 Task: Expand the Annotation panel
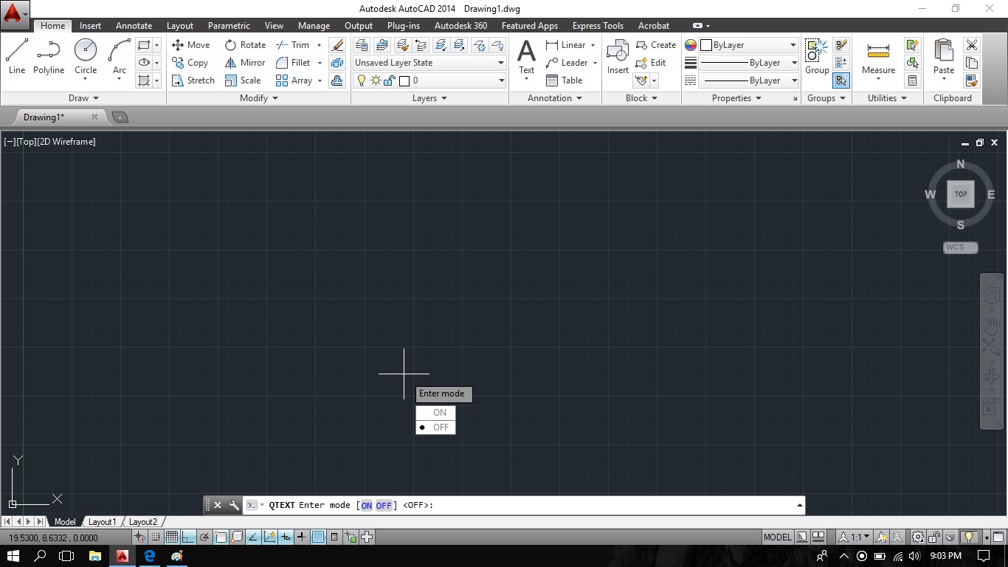coord(555,98)
